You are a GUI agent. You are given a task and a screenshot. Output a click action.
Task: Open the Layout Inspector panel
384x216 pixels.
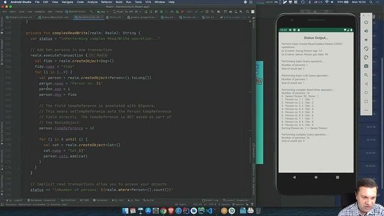tap(236, 200)
